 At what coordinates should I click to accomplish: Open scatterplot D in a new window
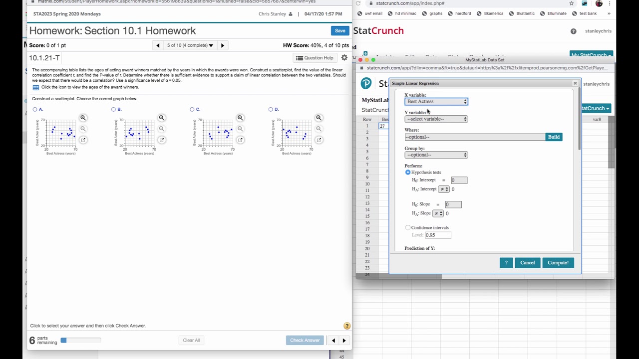[319, 140]
